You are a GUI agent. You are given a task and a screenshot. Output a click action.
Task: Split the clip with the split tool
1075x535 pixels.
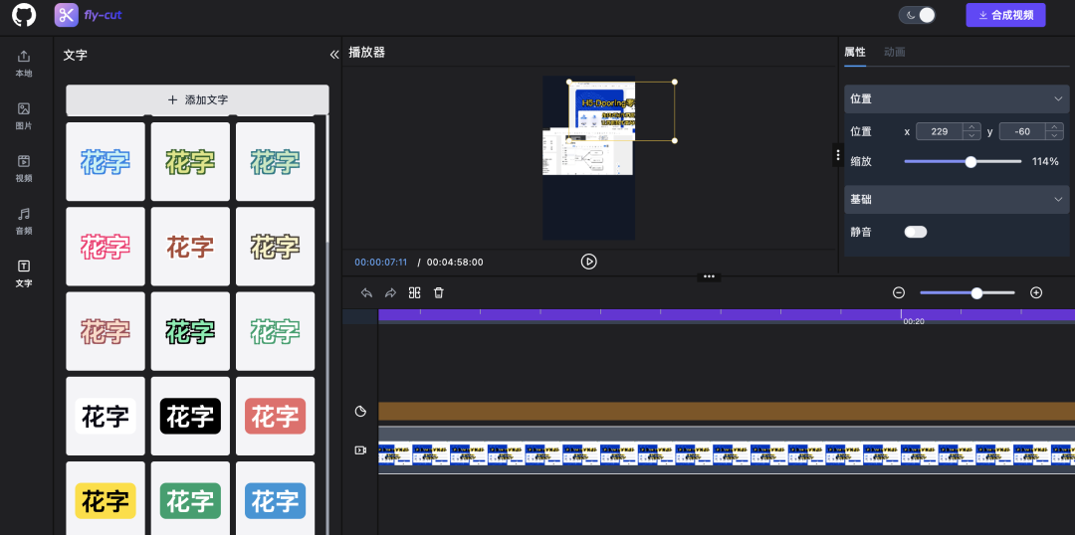[414, 292]
